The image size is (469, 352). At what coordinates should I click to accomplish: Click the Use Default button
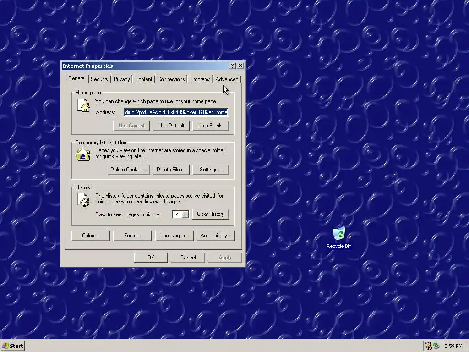coord(171,126)
